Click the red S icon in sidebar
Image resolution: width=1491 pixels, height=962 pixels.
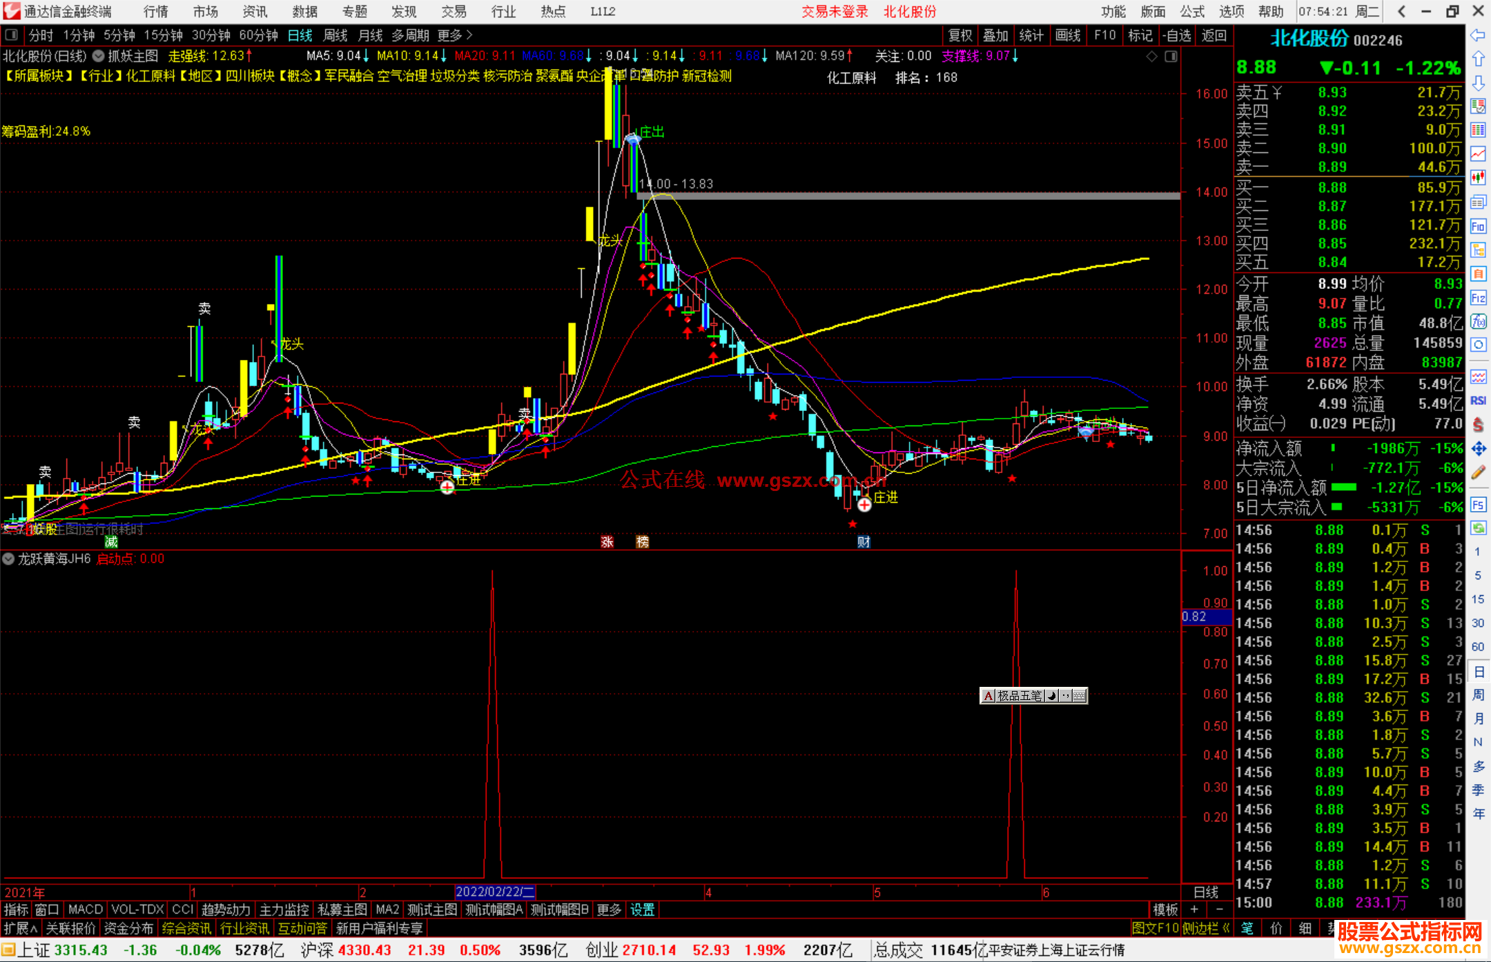pos(1478,425)
